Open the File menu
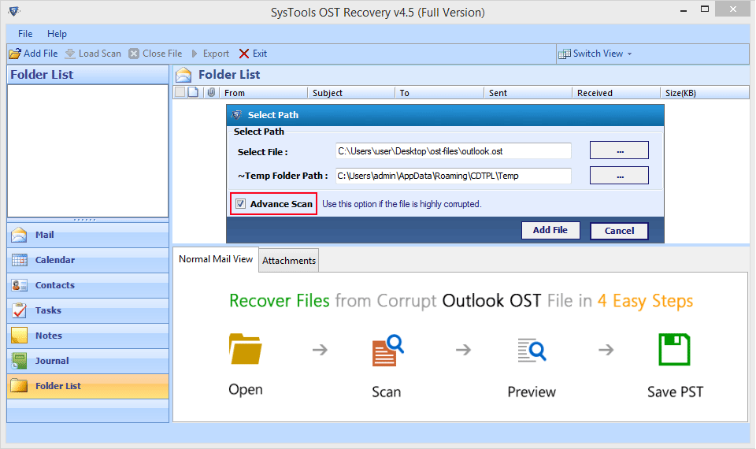Viewport: 756px width, 449px height. pyautogui.click(x=25, y=34)
